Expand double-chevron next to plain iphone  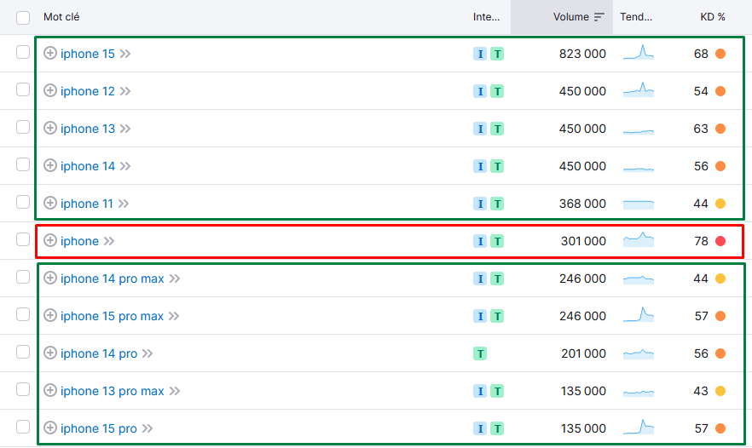pos(109,241)
